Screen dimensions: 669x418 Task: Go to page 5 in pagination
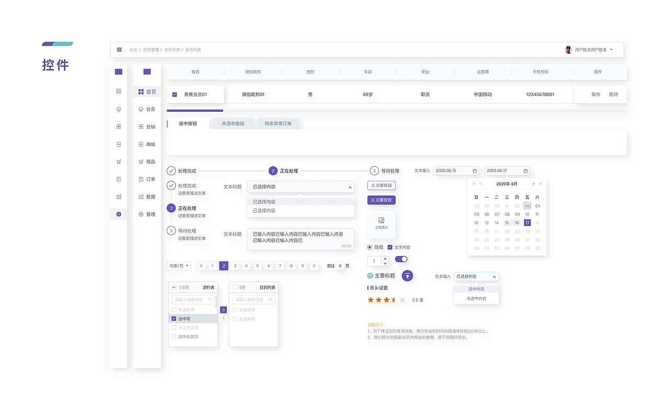258,266
